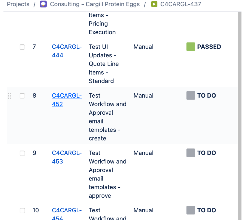Enable checkbox for test row 10
This screenshot has width=249, height=220.
coord(22,210)
